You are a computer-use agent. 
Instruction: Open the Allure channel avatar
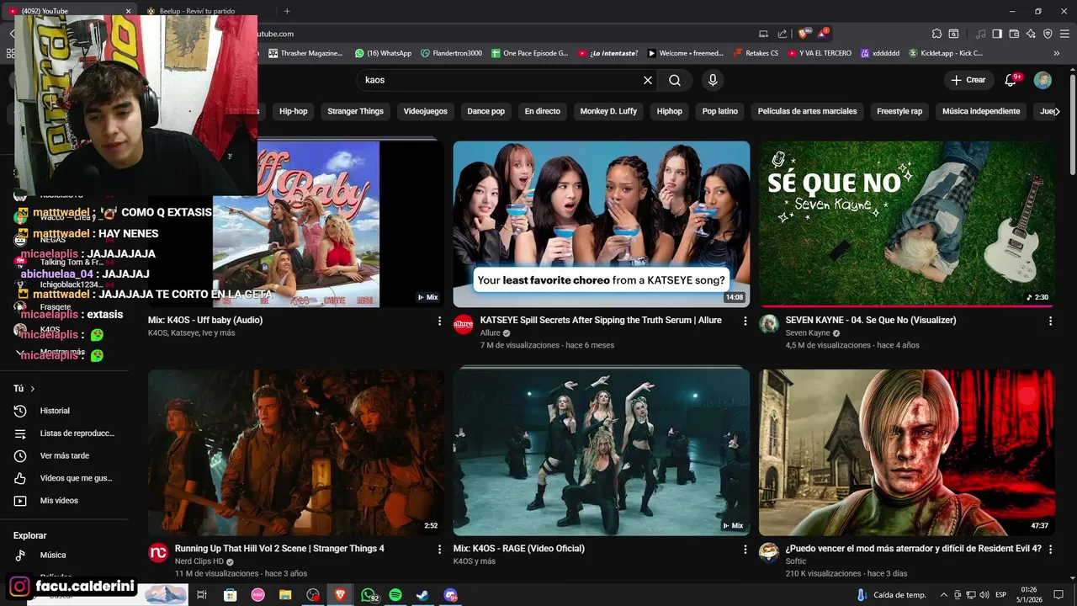(464, 325)
